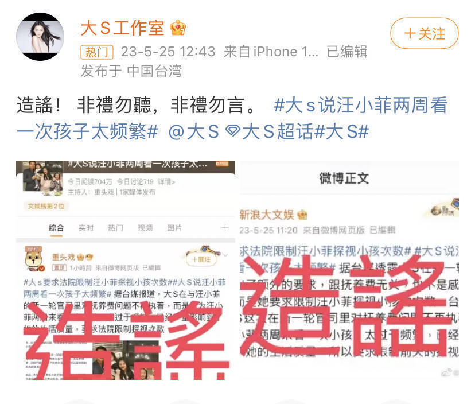Click the 重头戏 dog avatar
475x404 pixels.
tap(34, 259)
